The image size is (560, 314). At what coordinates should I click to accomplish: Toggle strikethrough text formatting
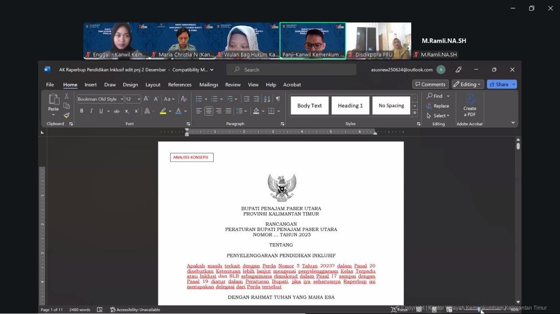[x=116, y=111]
